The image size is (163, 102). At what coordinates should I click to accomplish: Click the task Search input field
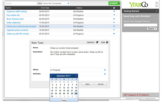tap(20, 3)
